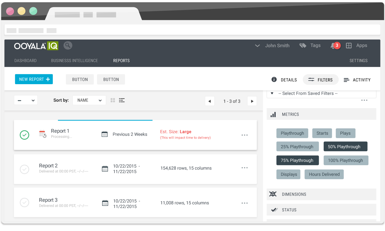This screenshot has width=385, height=231.
Task: Toggle the Hours Delivered metric chip
Action: pyautogui.click(x=324, y=174)
